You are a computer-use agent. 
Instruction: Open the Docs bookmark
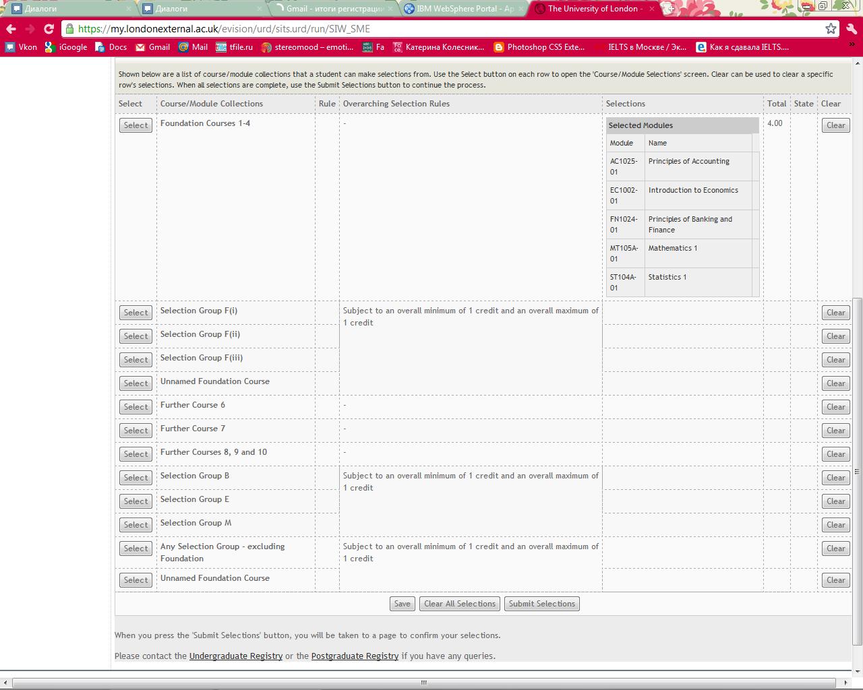(111, 47)
